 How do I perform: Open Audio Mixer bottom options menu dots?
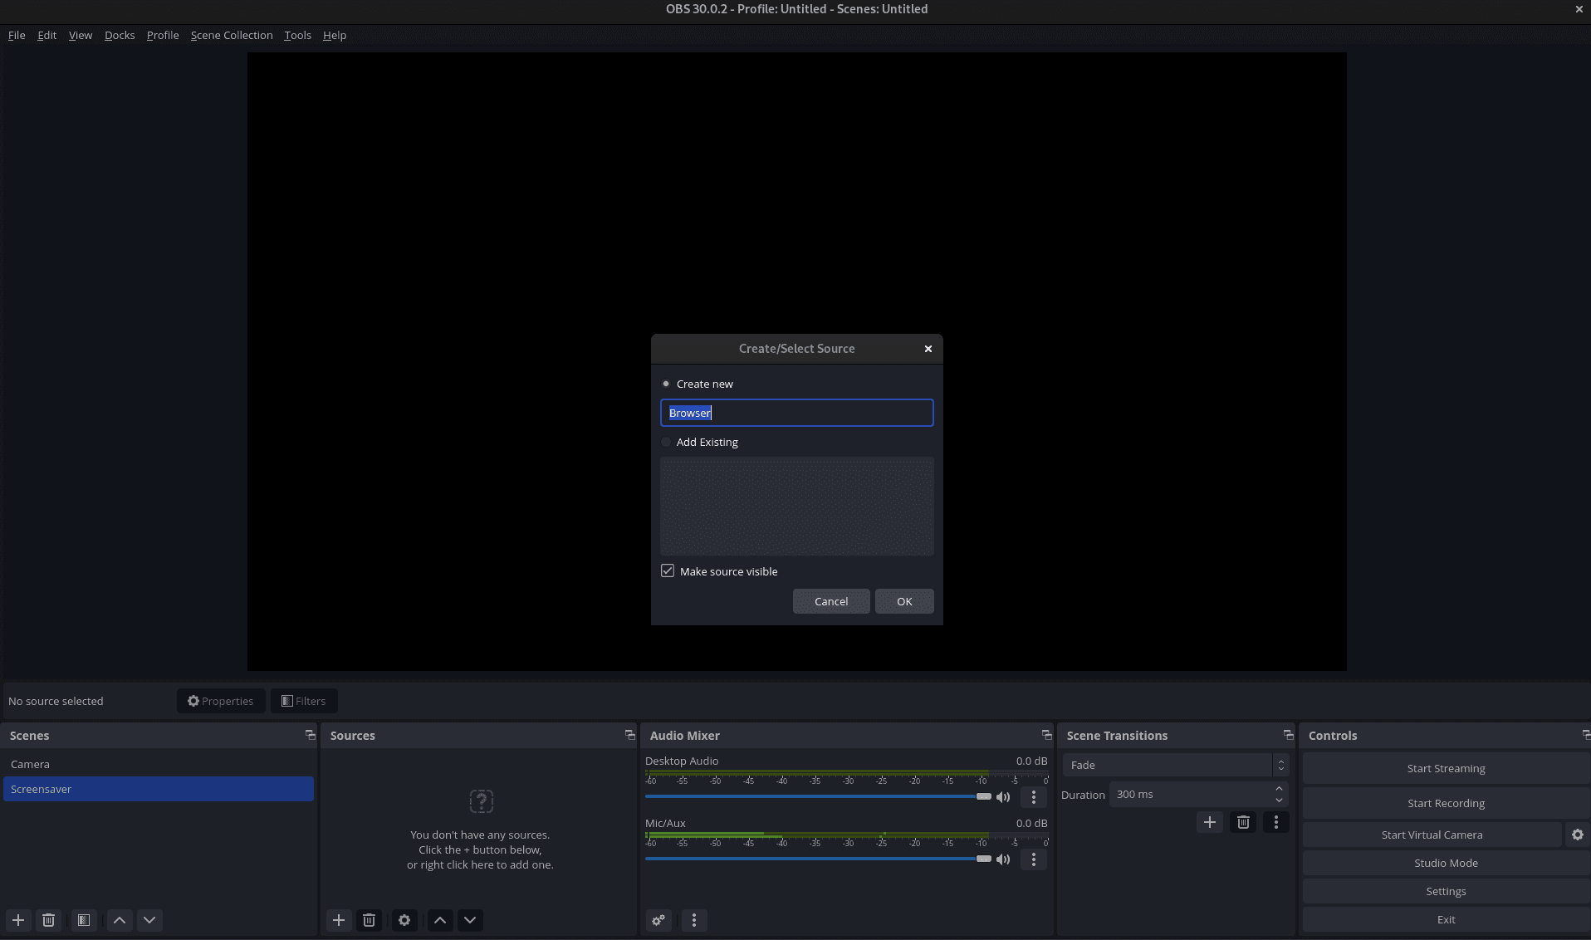[694, 920]
